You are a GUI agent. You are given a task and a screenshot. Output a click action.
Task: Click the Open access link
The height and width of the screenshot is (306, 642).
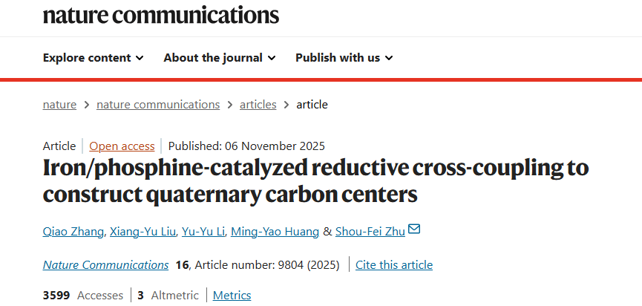tap(122, 146)
